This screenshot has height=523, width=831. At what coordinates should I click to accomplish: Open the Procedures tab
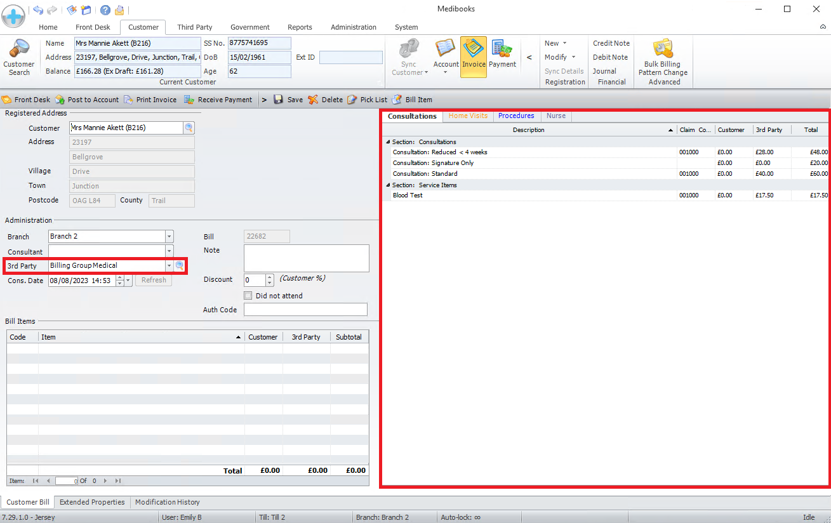pyautogui.click(x=515, y=116)
